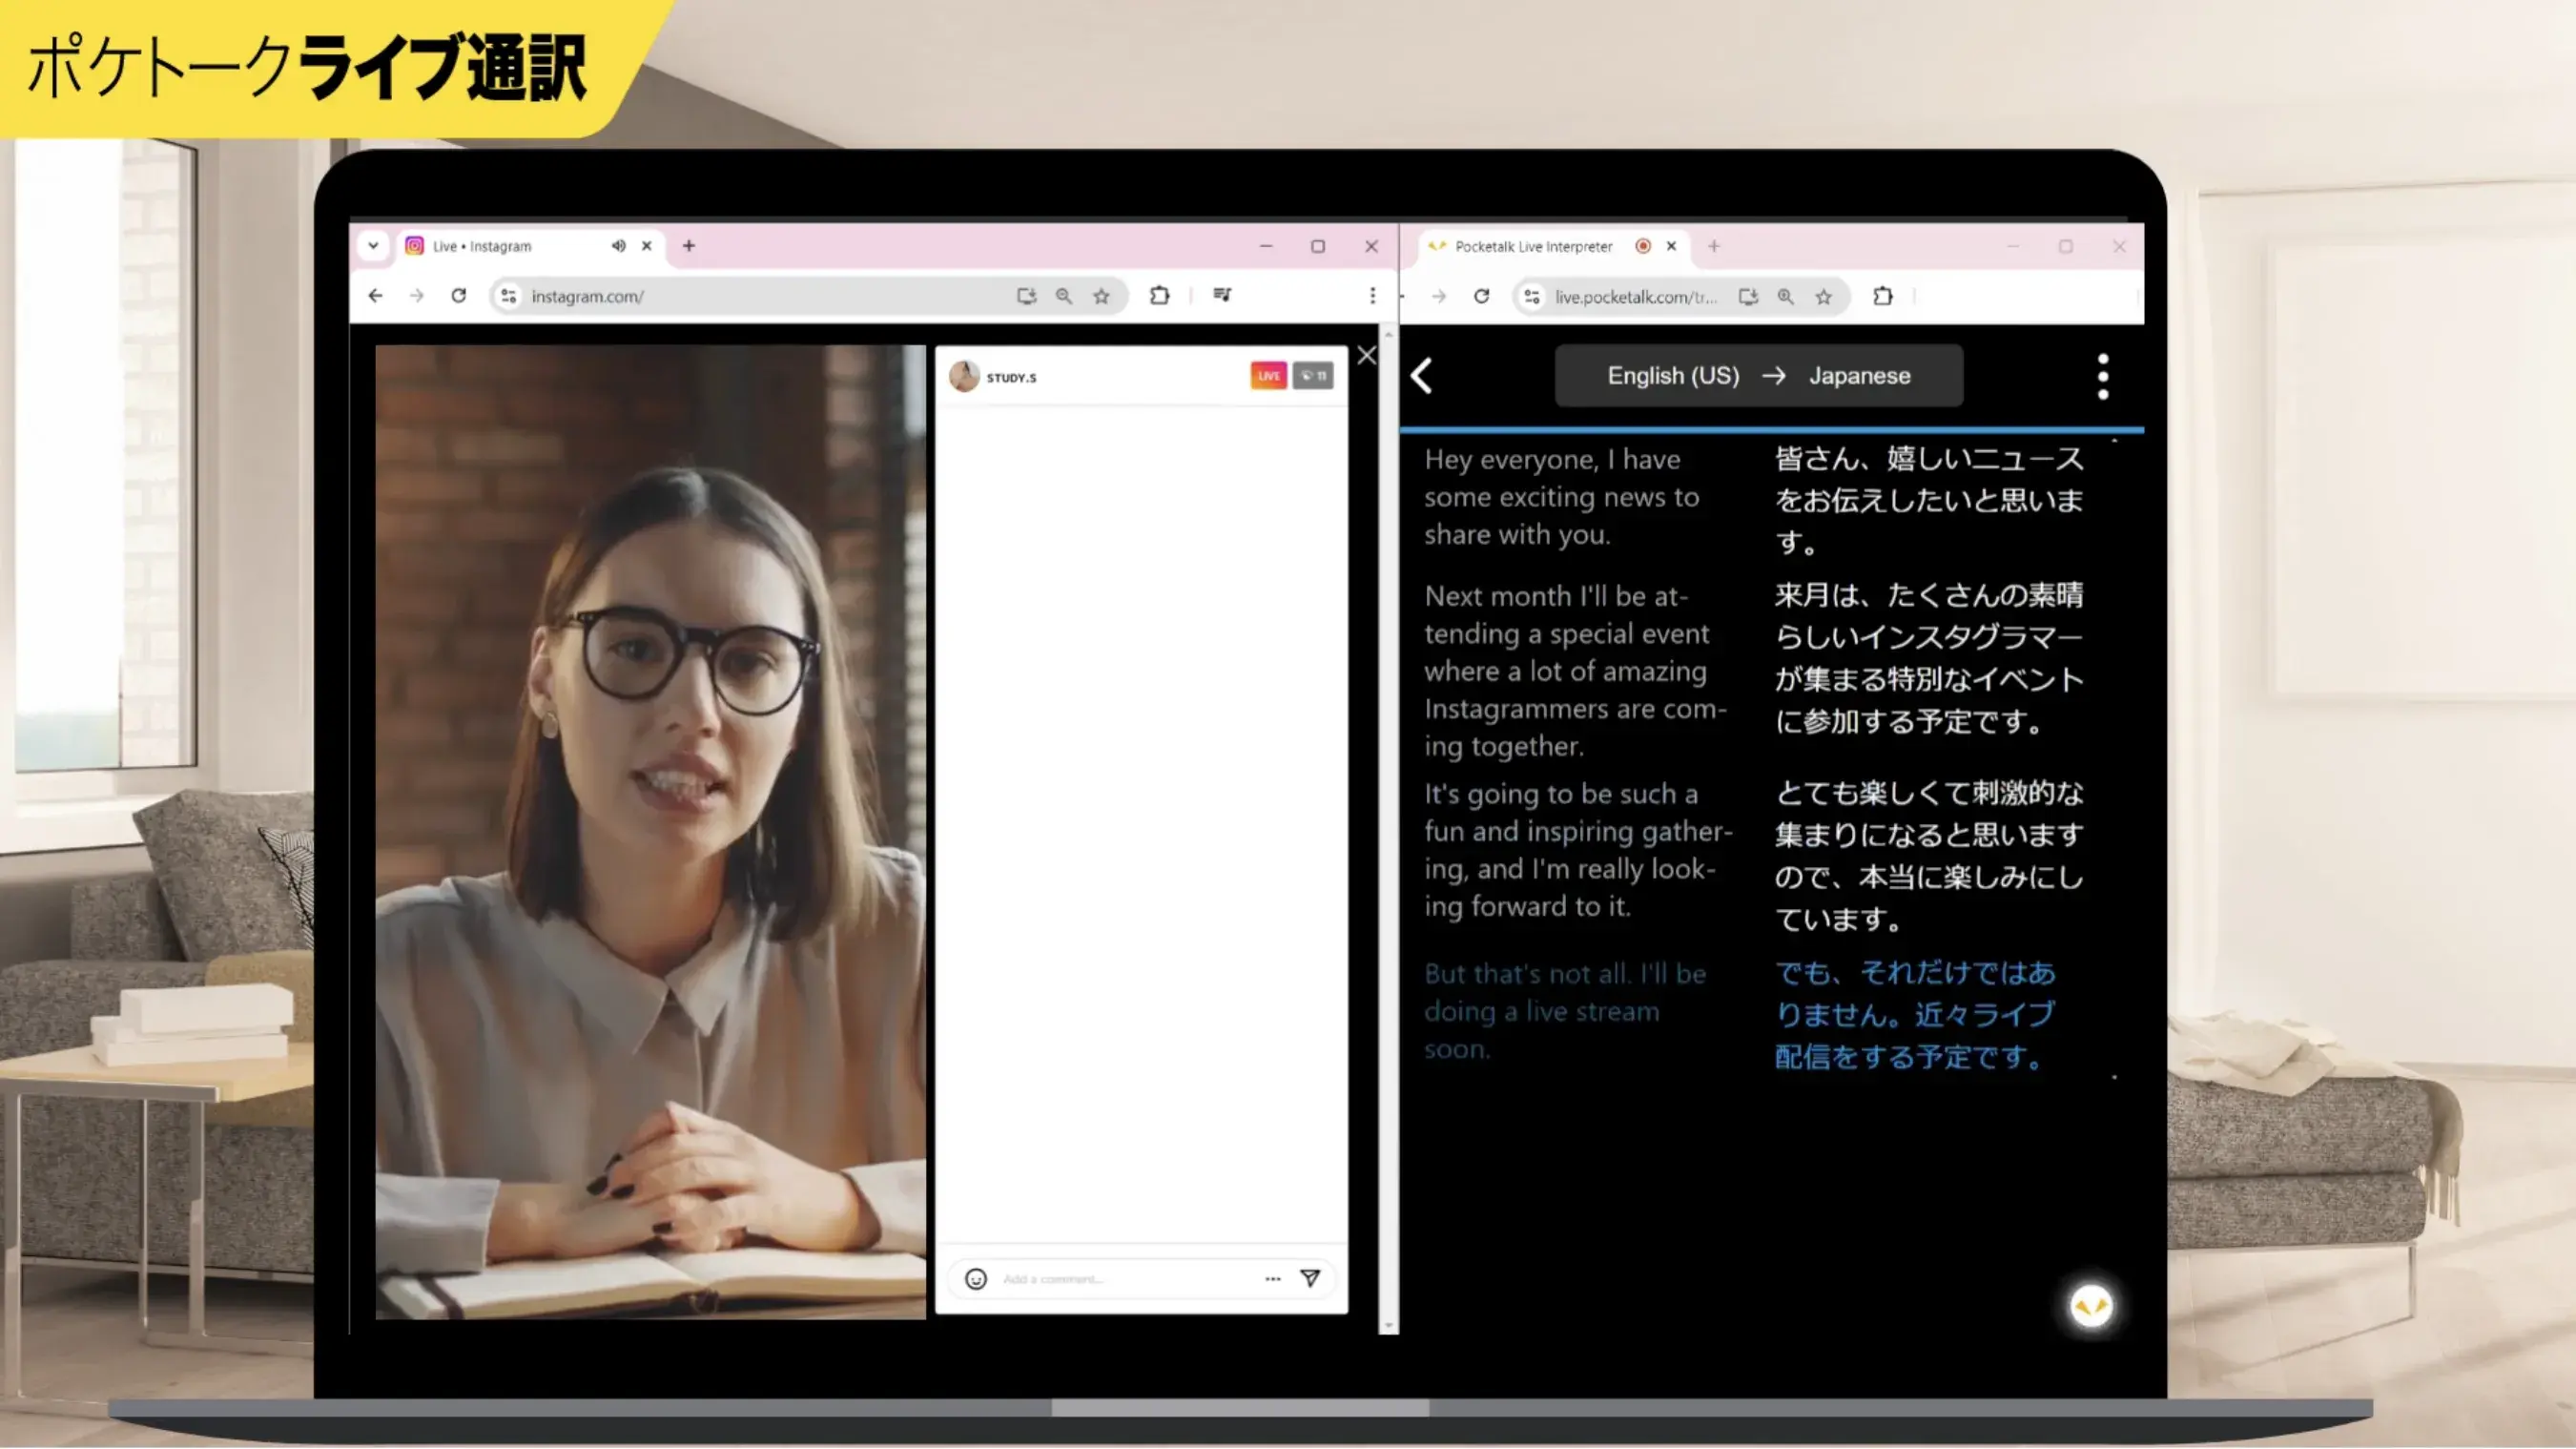Select Japanese text 'とても楽しくて刺激的な'
Screen dimensions: 2576x1449
(x=1929, y=793)
